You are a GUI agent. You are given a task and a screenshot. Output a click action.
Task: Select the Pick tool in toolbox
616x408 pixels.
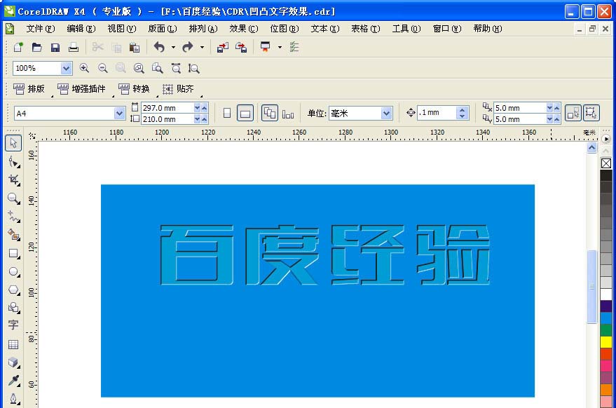[x=13, y=143]
